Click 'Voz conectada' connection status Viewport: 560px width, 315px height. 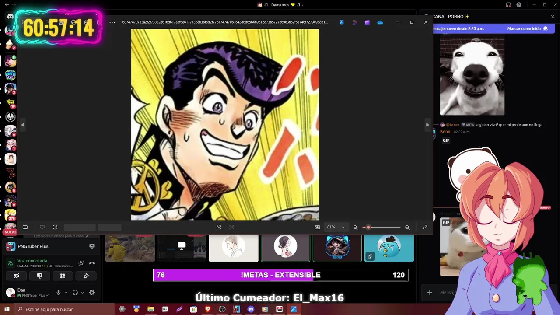(32, 261)
